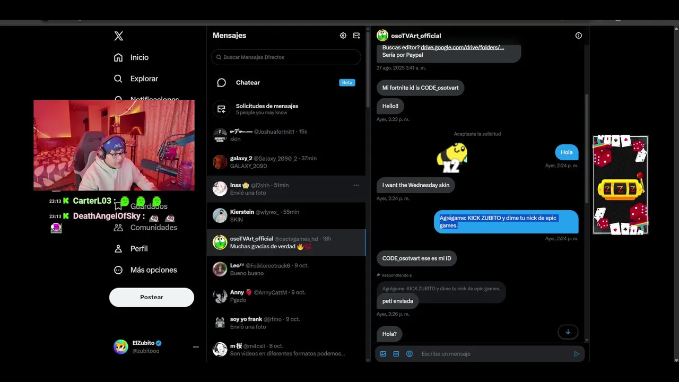Click osoTVArt_official header avatar
The width and height of the screenshot is (679, 382).
(x=382, y=36)
